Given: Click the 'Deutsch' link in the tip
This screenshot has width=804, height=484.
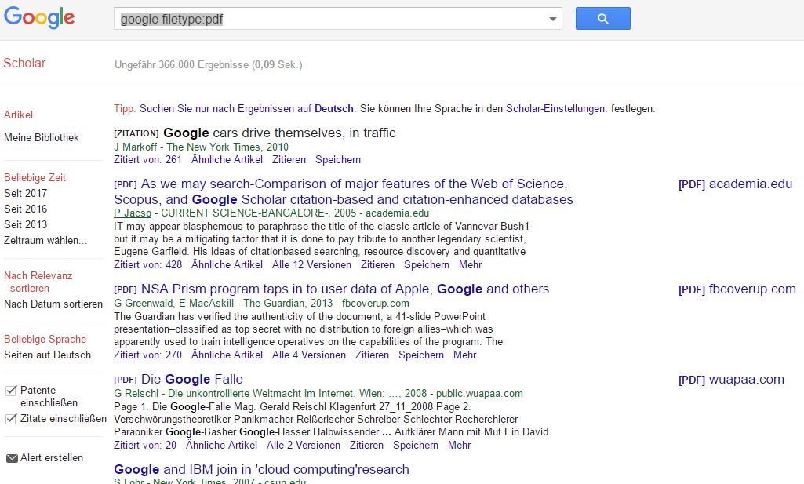Looking at the screenshot, I should [334, 109].
